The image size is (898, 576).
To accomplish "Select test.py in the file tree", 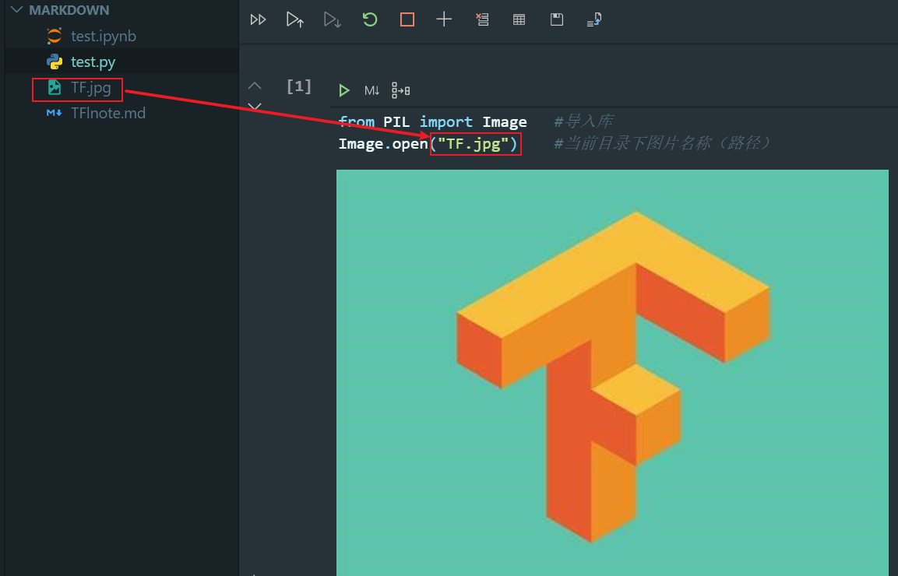I will (121, 61).
